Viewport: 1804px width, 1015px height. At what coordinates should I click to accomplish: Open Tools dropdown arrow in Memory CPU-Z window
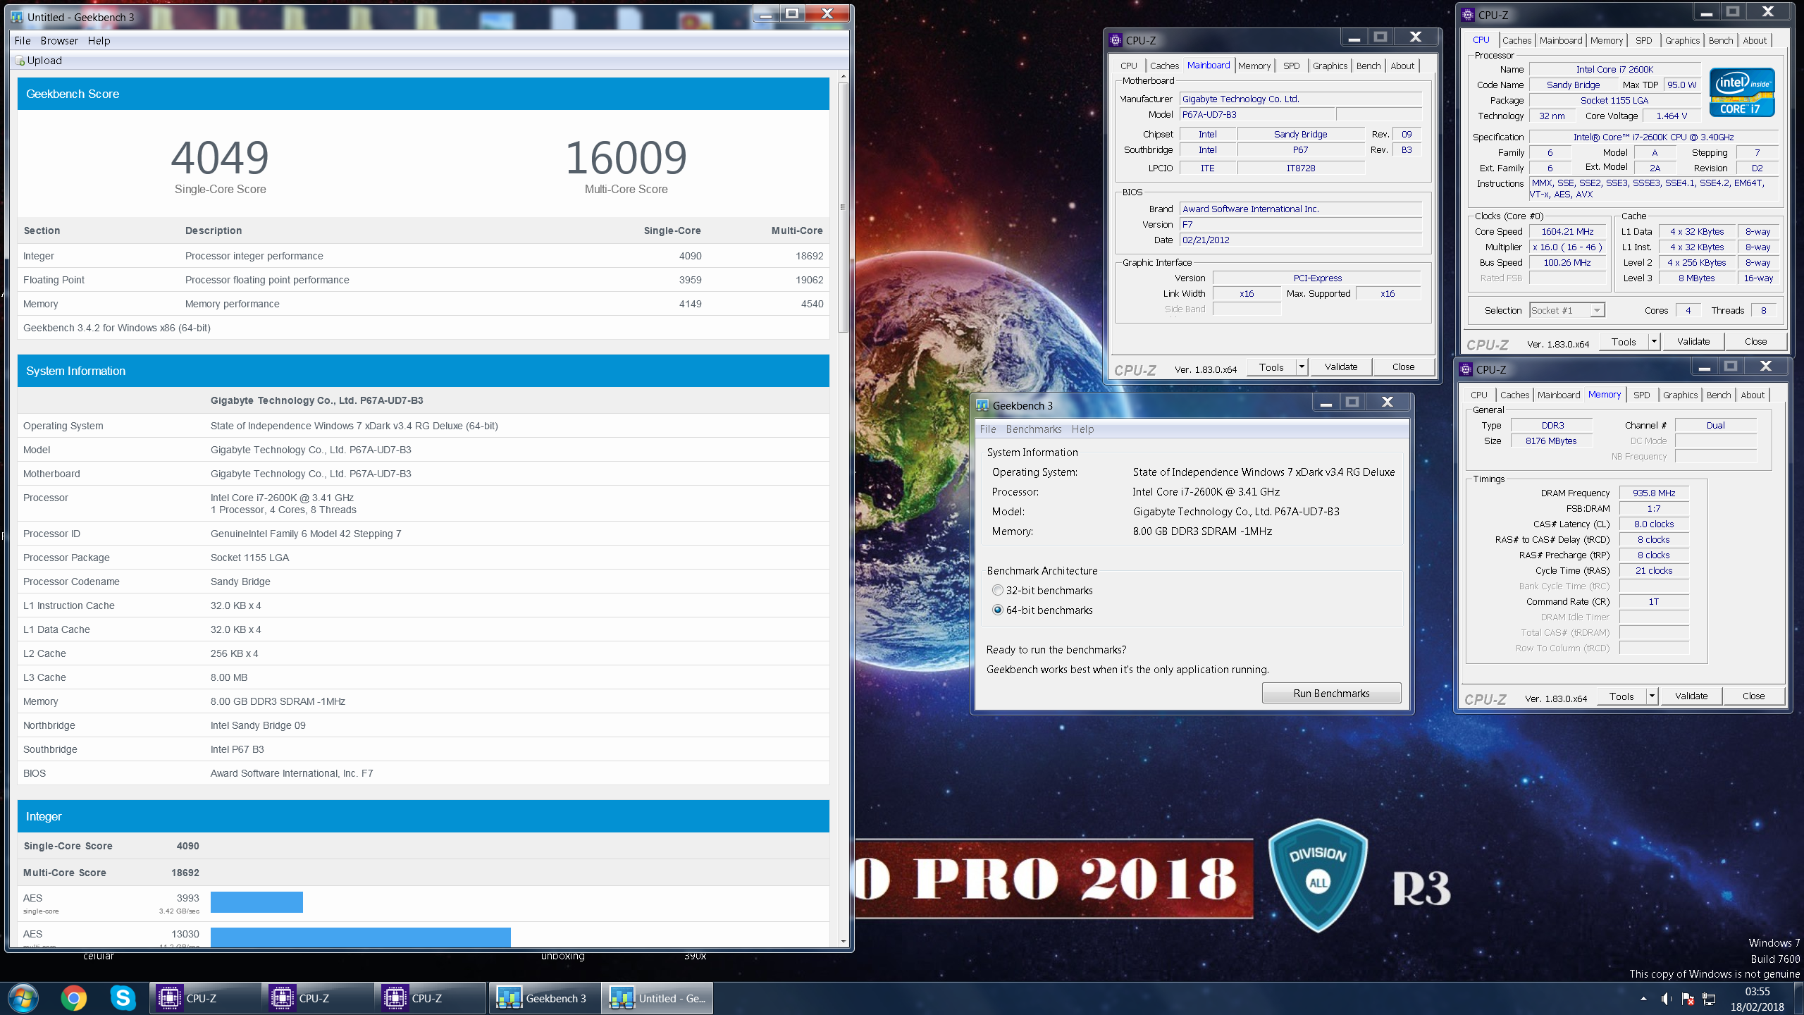[x=1652, y=696]
